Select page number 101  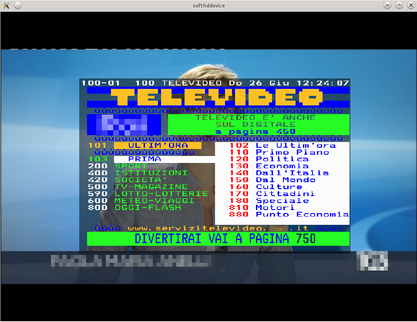[98, 146]
